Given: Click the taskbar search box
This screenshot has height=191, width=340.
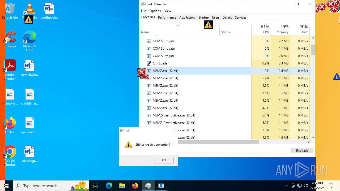Looking at the screenshot, I should click(51, 186).
